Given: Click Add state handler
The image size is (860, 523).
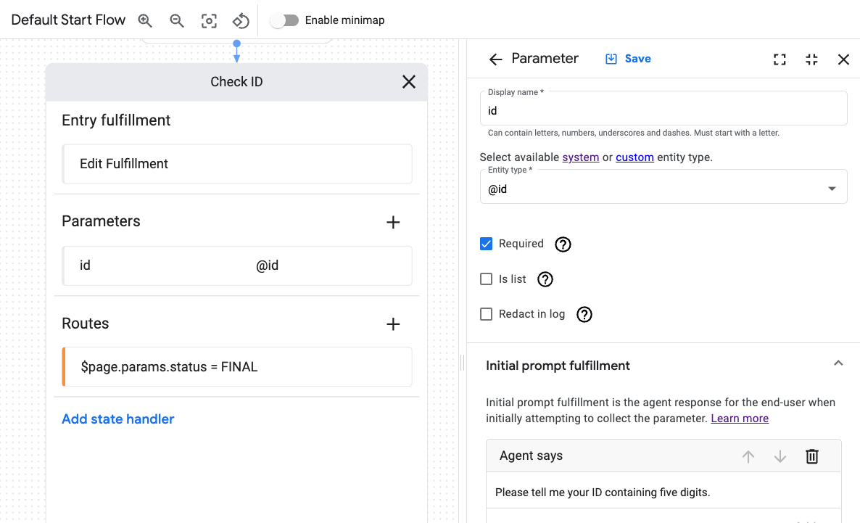Looking at the screenshot, I should pyautogui.click(x=117, y=419).
